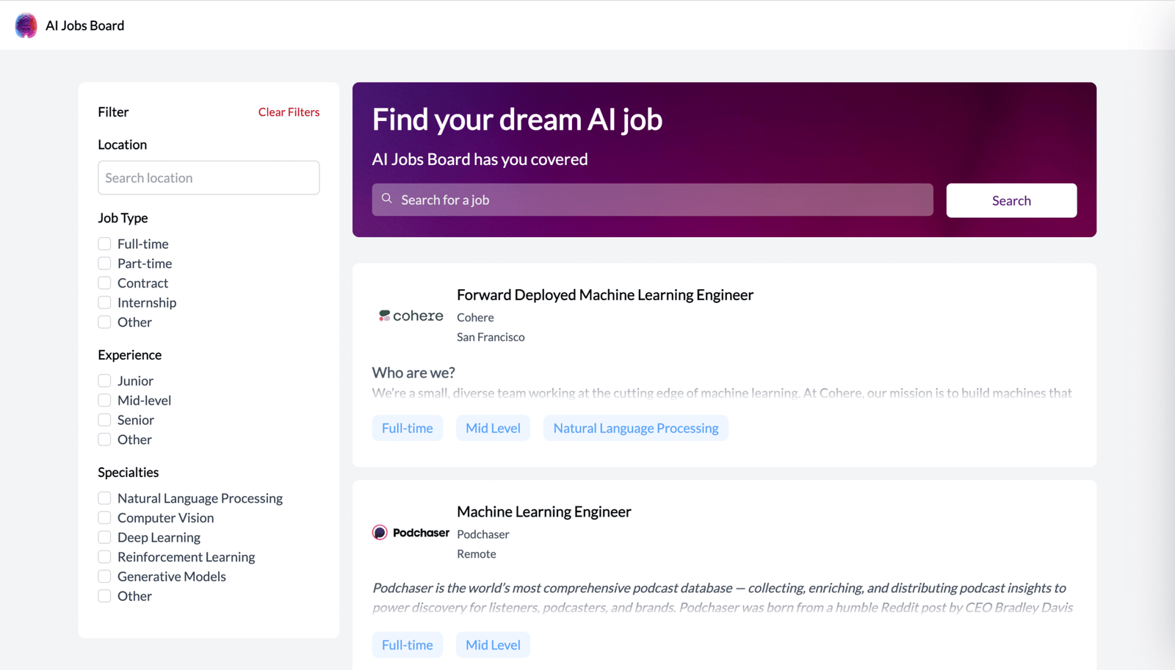The height and width of the screenshot is (670, 1175).
Task: Select Other under Specialties
Action: [104, 596]
